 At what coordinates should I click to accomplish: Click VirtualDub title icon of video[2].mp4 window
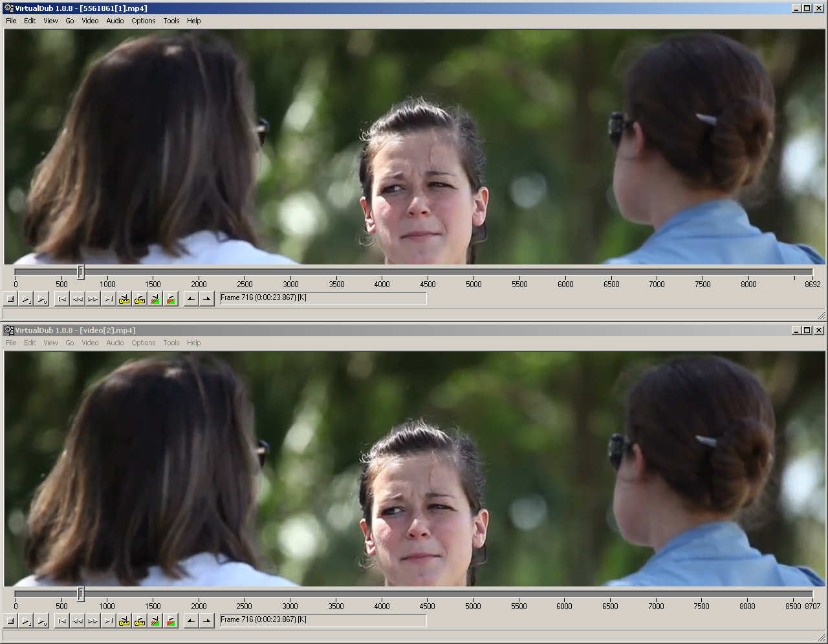tap(8, 330)
